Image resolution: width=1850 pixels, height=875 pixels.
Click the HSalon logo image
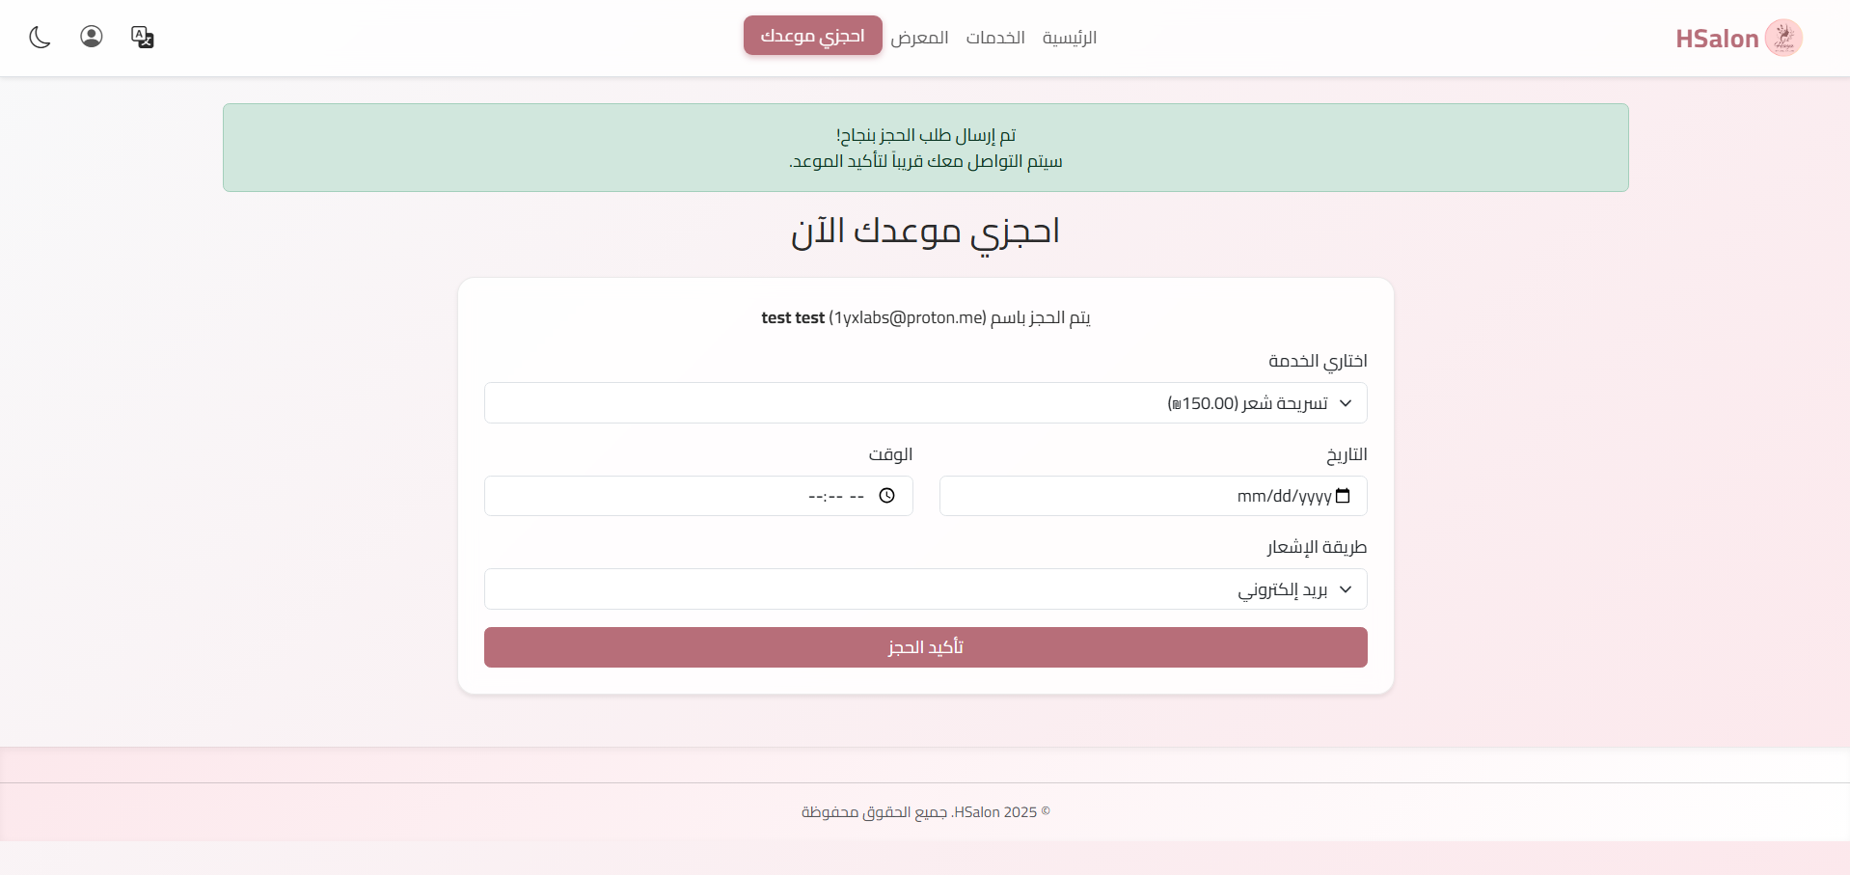pyautogui.click(x=1785, y=37)
